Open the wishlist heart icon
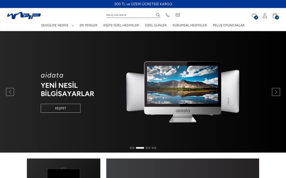 pos(254,16)
